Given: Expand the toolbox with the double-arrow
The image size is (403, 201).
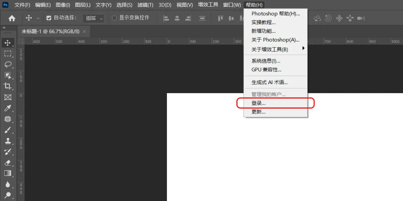Looking at the screenshot, I should point(4,27).
